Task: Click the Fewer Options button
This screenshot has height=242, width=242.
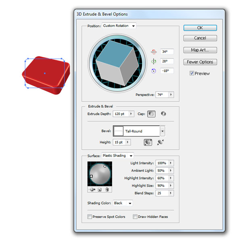Action: [200, 62]
